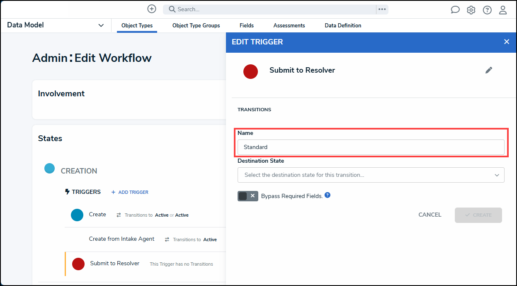Click the Create button

point(478,215)
